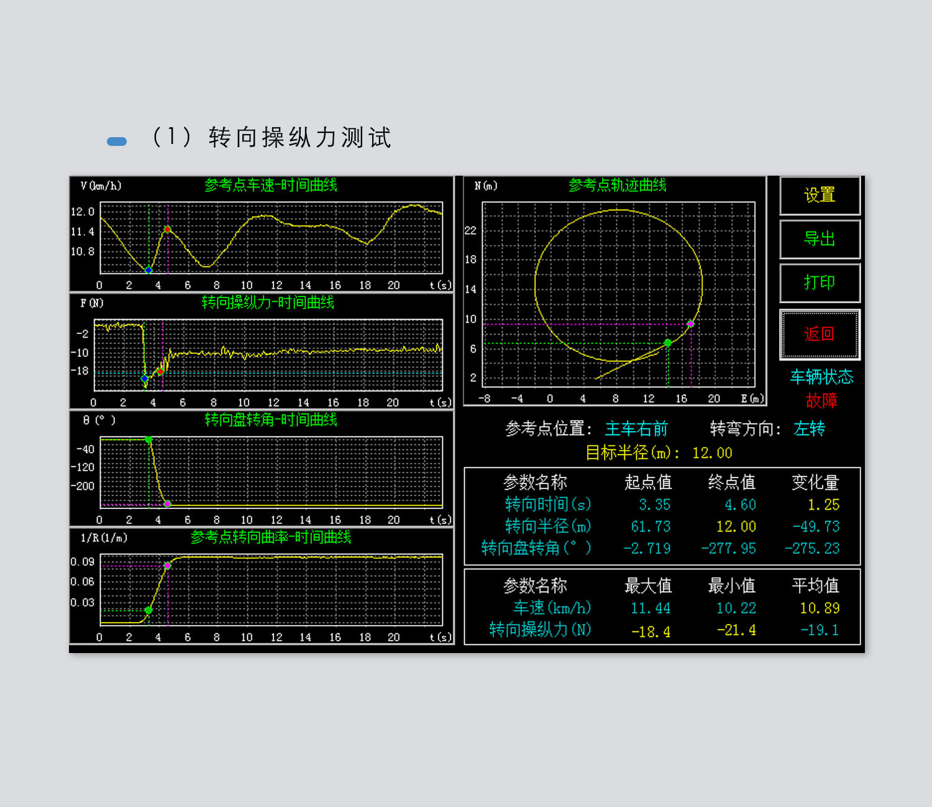Select green marker on curvature curve

pyautogui.click(x=148, y=610)
